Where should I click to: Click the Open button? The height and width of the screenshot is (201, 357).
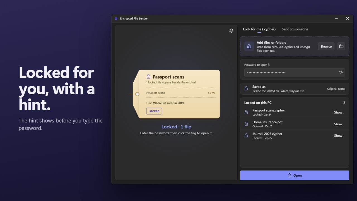coord(295,175)
